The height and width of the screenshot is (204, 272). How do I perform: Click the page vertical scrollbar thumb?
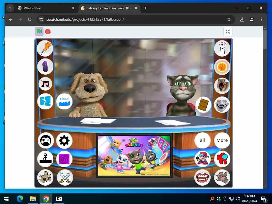[x=265, y=40]
